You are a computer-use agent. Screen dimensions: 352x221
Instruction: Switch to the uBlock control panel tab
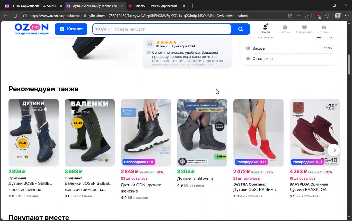tap(156, 6)
